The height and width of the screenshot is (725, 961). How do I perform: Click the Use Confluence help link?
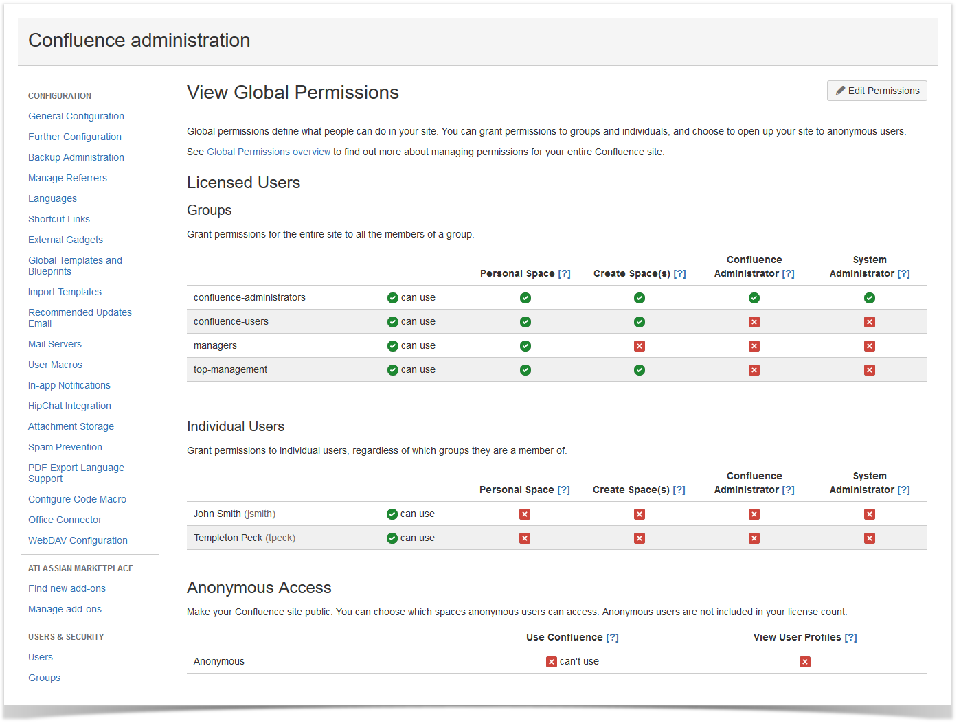[612, 637]
